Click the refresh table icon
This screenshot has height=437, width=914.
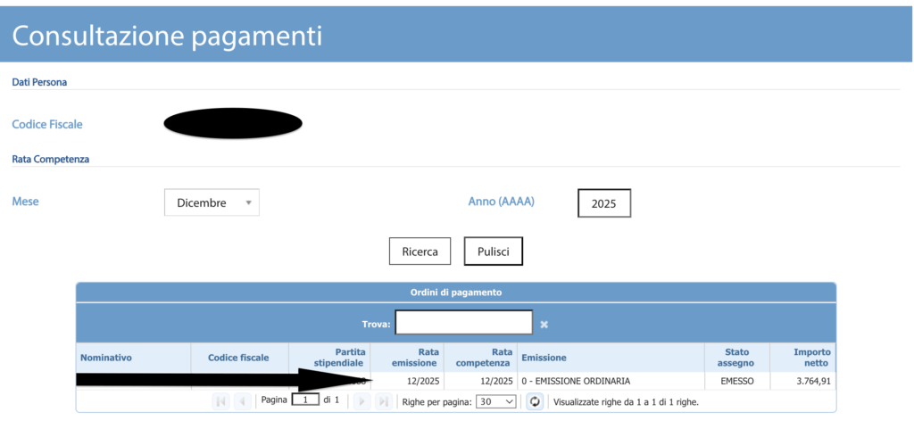point(535,401)
